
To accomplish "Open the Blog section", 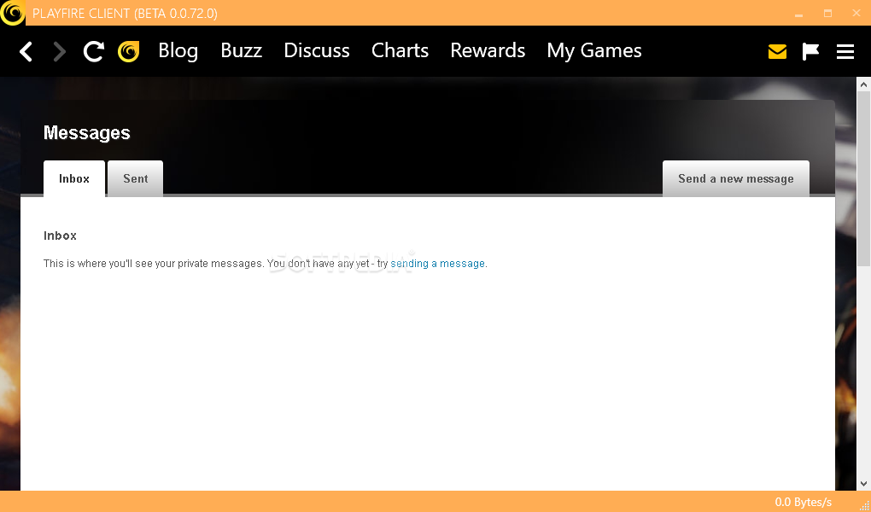I will coord(178,50).
